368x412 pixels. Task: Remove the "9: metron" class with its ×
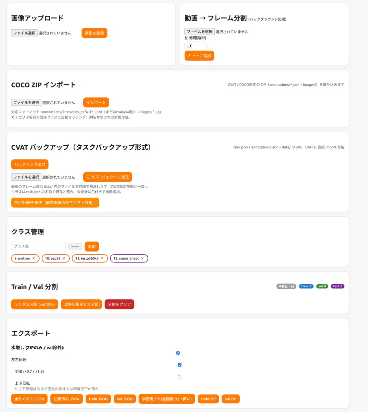tap(33, 259)
